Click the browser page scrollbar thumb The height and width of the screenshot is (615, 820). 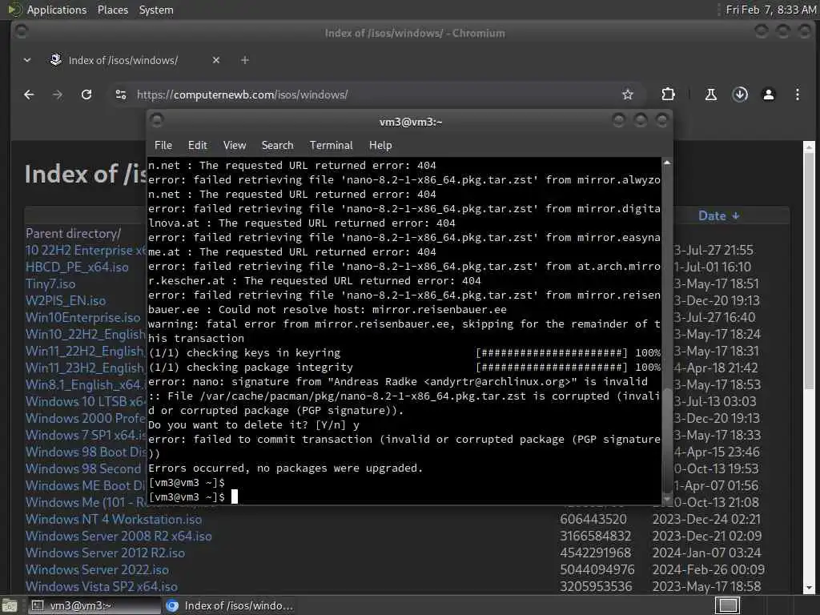(809, 271)
